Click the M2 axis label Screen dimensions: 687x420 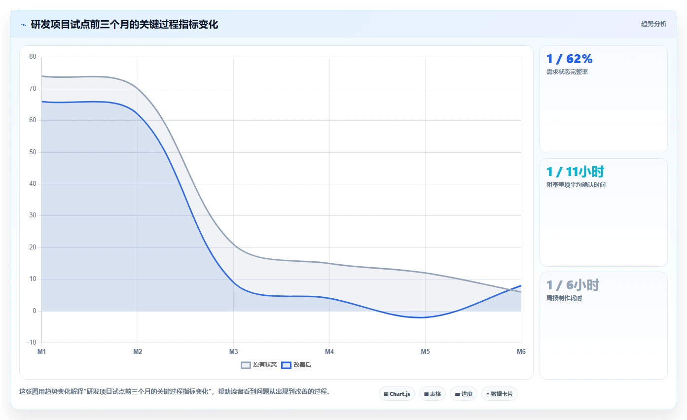tap(138, 352)
